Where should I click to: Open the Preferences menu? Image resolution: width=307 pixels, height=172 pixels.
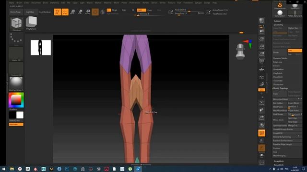click(x=135, y=3)
